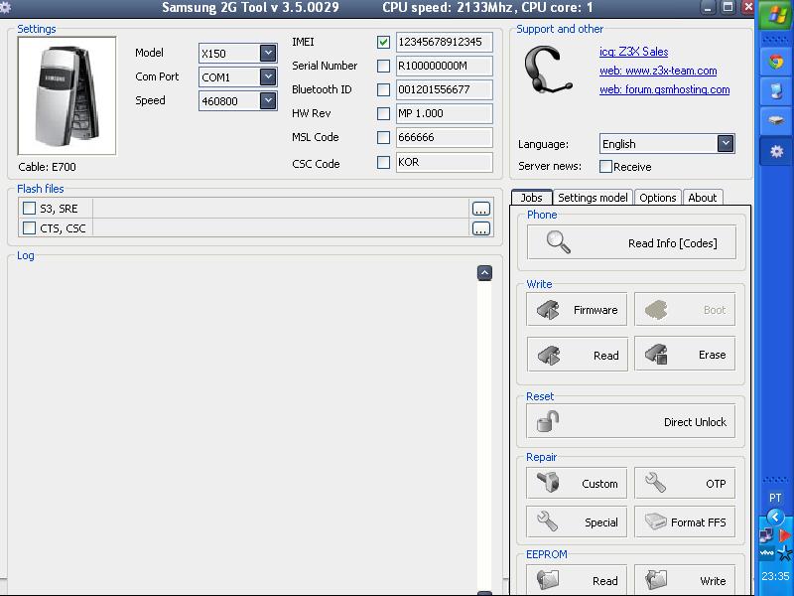Image resolution: width=794 pixels, height=596 pixels.
Task: Click the red arrow icon in system tray
Action: click(x=784, y=534)
